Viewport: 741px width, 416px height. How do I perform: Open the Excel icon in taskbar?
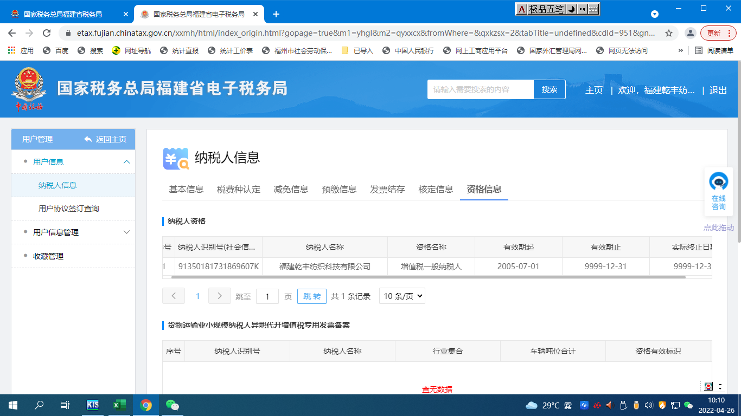119,405
